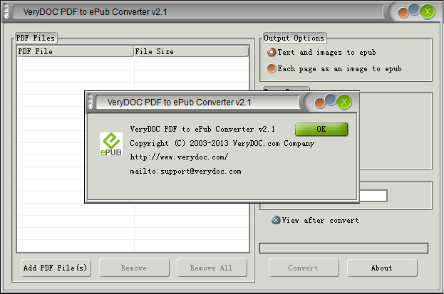The image size is (444, 294).
Task: Click the Remove button
Action: click(x=134, y=268)
